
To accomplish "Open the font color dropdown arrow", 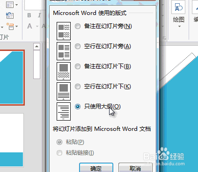I will tap(37, 26).
